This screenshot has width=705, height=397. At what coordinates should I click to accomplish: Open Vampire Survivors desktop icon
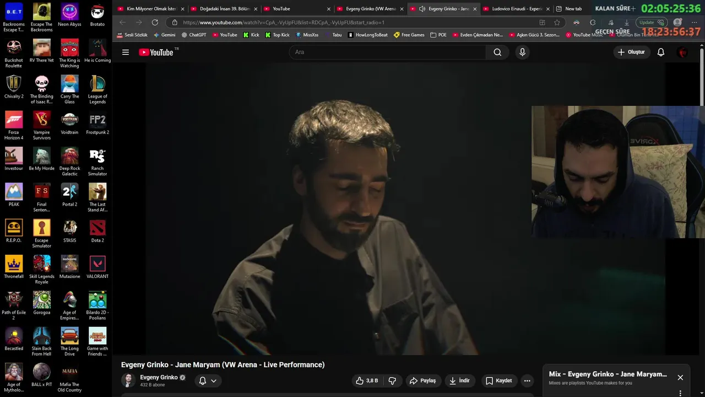tap(42, 126)
